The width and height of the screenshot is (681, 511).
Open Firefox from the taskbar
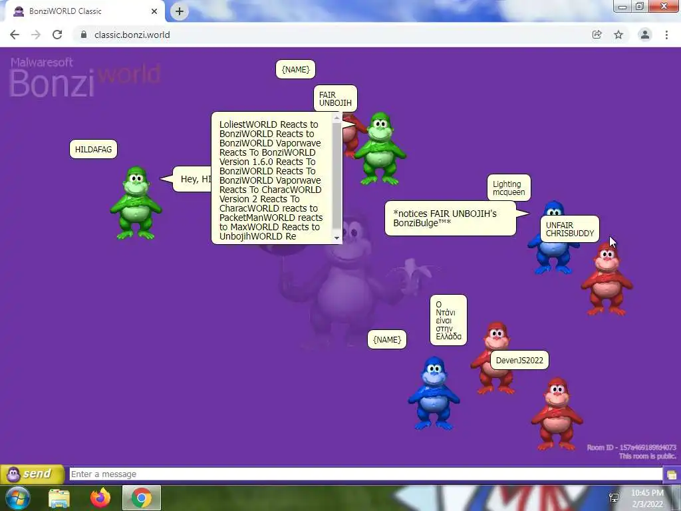(x=100, y=498)
